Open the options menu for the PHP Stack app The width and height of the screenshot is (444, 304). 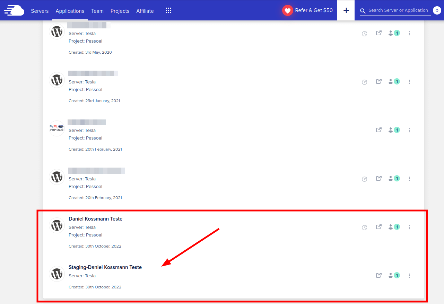409,130
